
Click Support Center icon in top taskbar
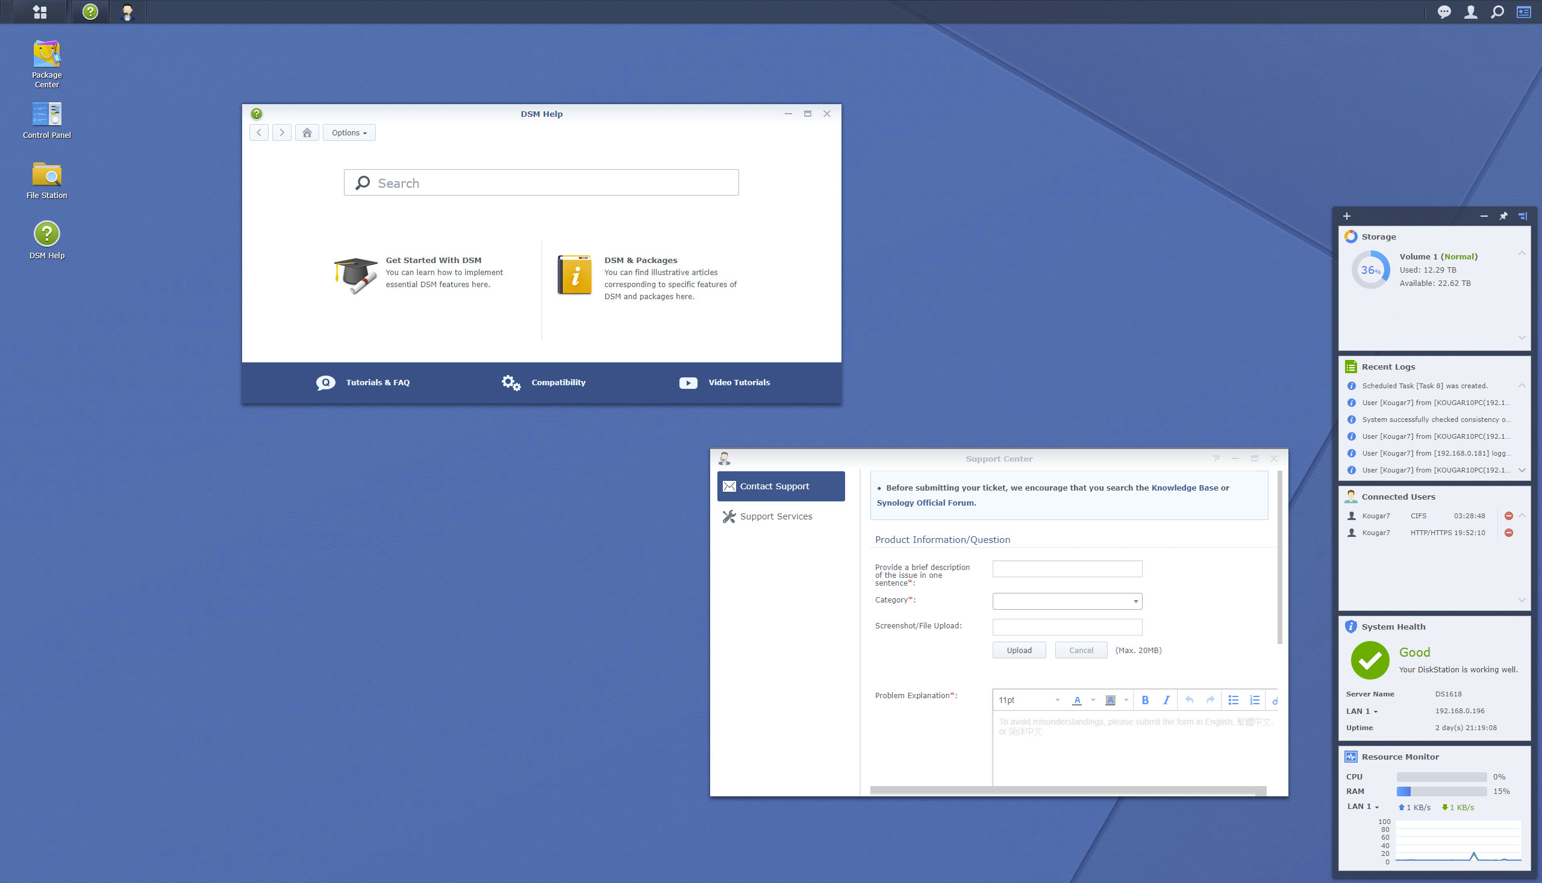point(128,11)
